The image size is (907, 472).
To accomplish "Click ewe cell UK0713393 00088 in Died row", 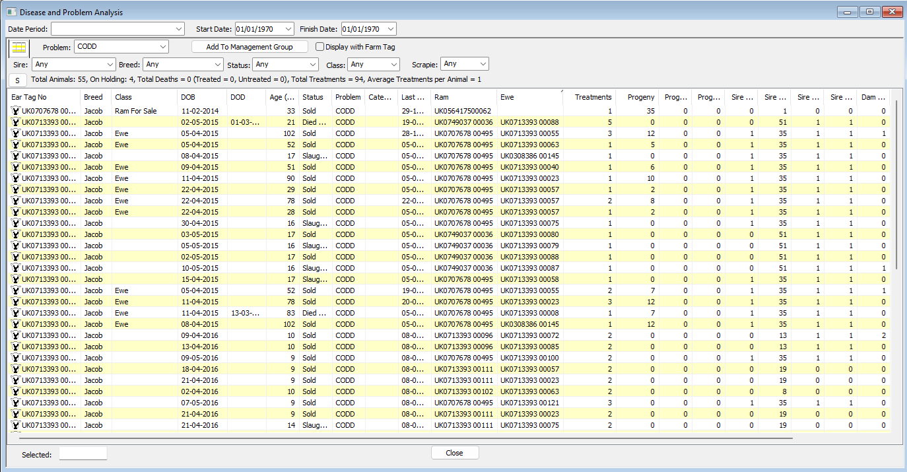I will click(x=529, y=122).
